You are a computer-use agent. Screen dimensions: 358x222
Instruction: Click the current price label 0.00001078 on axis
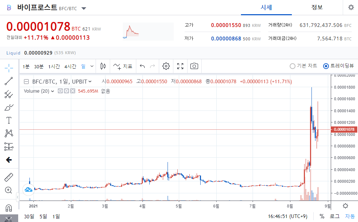click(344, 129)
